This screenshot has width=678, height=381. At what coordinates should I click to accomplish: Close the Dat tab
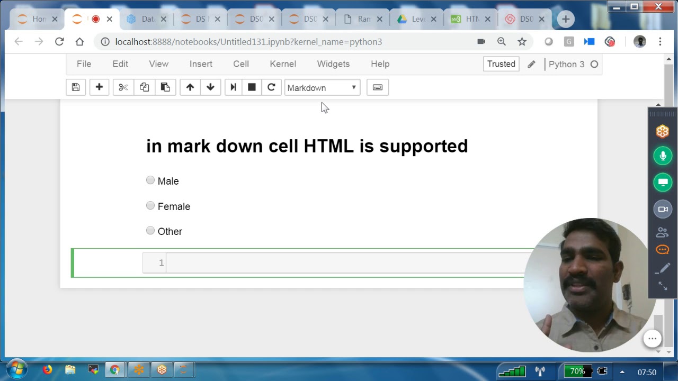pos(163,19)
